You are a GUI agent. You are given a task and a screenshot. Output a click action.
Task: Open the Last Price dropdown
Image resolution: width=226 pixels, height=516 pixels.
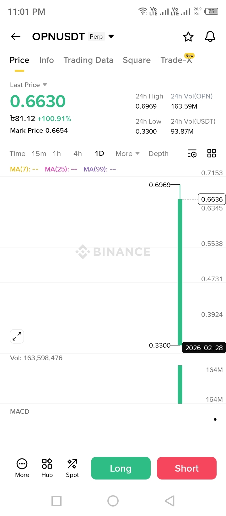45,85
